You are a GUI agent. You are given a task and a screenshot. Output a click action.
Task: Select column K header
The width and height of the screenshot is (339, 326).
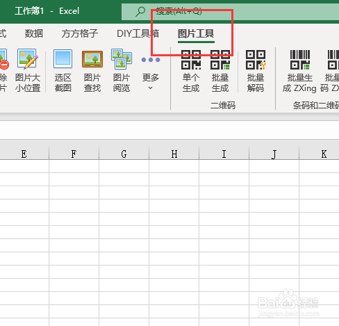(320, 154)
